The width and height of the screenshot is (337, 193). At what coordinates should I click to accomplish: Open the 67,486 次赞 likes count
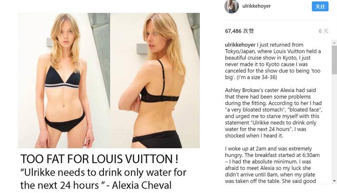(239, 31)
